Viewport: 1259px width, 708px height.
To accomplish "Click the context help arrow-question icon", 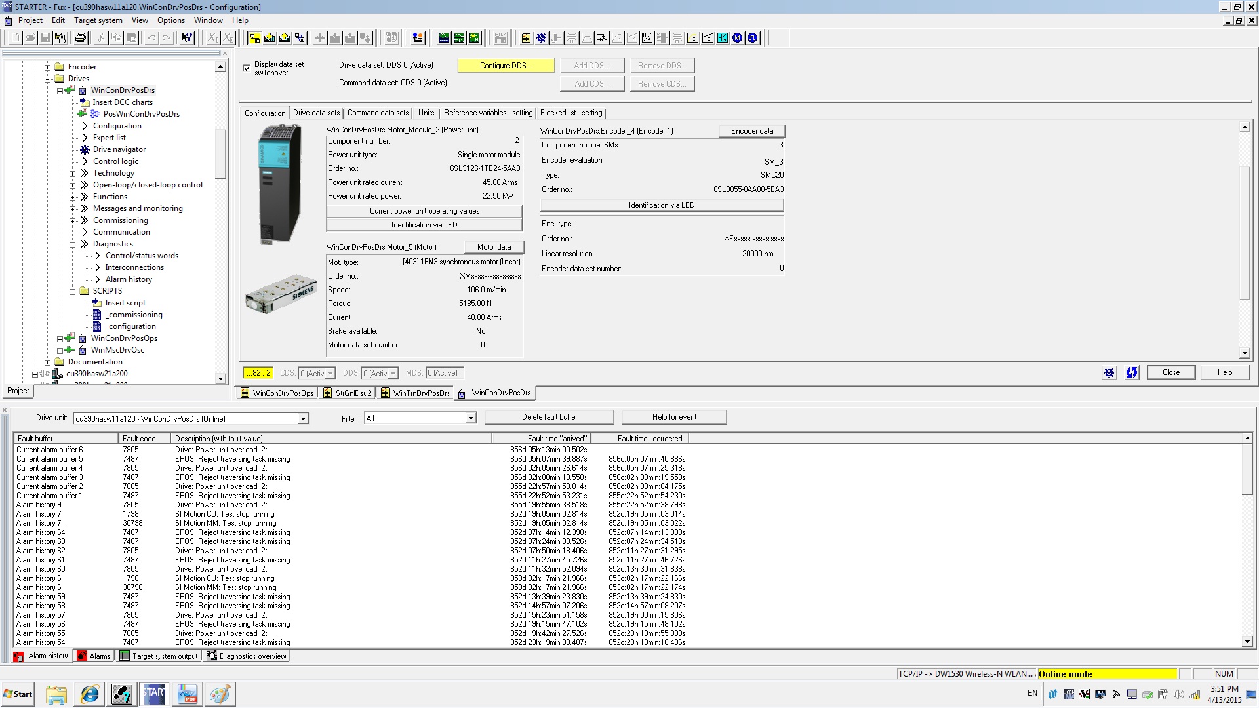I will tap(187, 38).
